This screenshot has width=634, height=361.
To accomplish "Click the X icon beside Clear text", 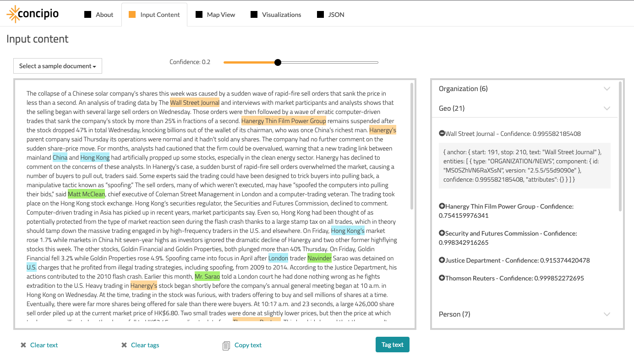I will (x=23, y=345).
